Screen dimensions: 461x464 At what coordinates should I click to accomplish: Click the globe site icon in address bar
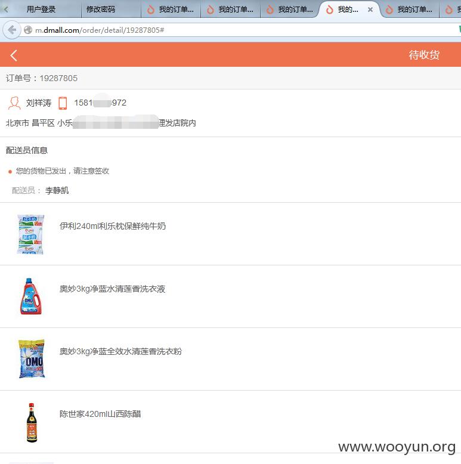click(28, 30)
